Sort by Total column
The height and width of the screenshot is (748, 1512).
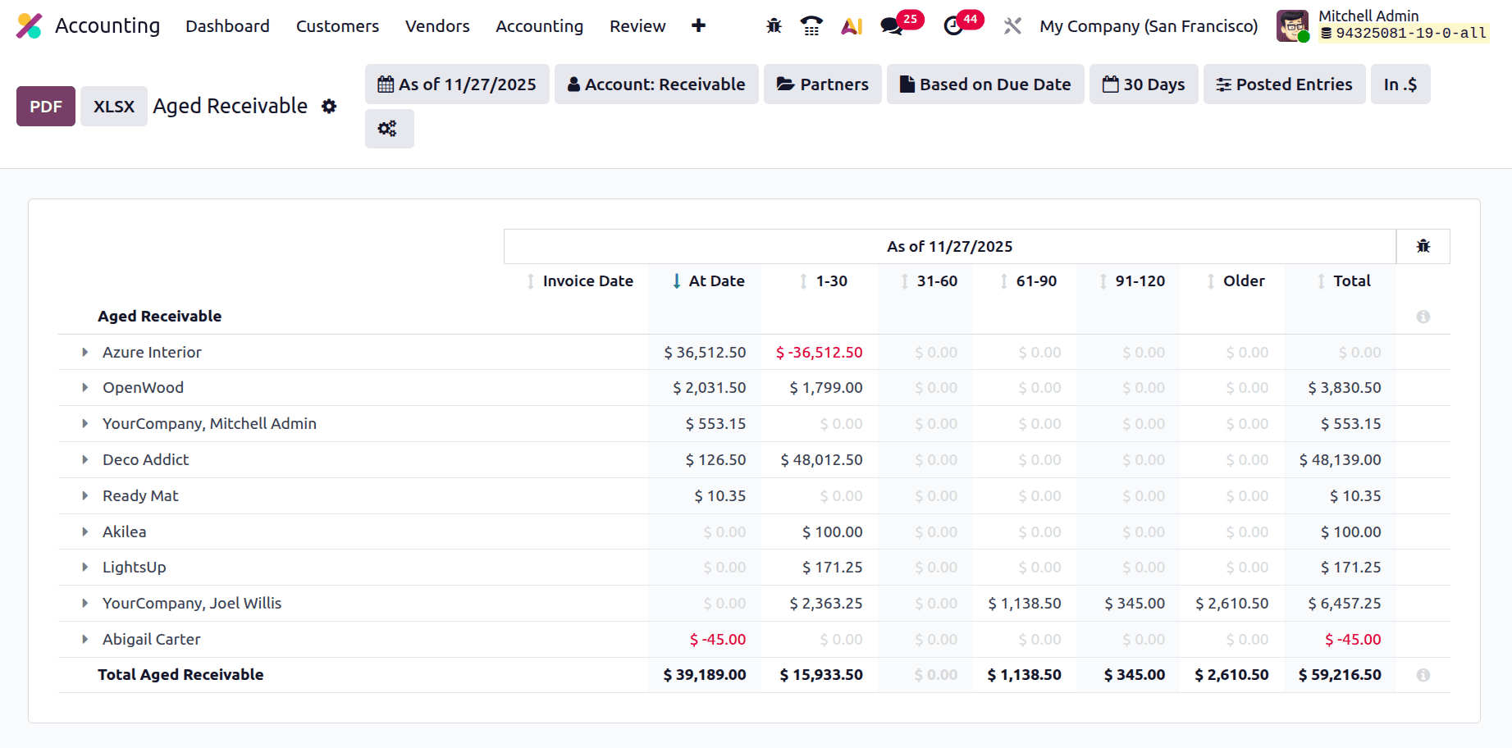click(x=1344, y=281)
